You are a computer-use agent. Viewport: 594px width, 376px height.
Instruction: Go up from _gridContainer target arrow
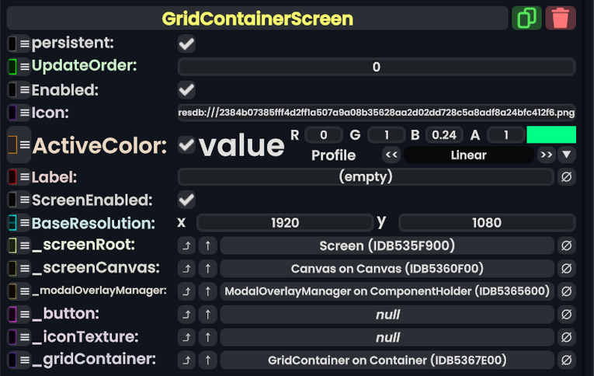[207, 360]
